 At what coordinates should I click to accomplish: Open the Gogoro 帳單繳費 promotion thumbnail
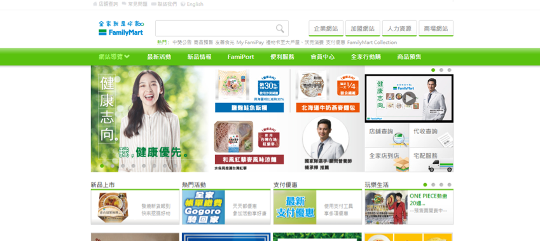(203, 207)
